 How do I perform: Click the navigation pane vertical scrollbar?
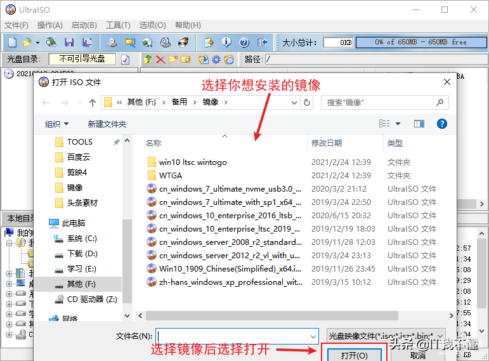click(127, 261)
